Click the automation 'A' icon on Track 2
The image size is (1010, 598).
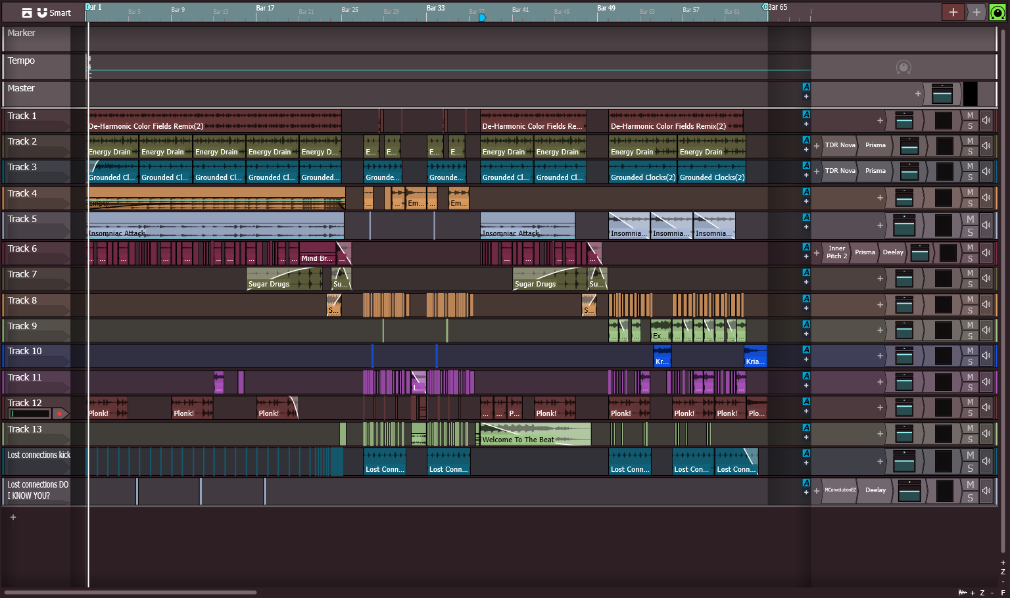[x=806, y=140]
